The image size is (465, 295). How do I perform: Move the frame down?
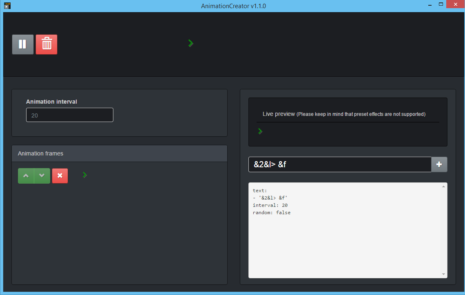coord(42,176)
